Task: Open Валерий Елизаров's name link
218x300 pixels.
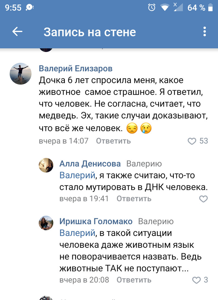Action: point(76,68)
